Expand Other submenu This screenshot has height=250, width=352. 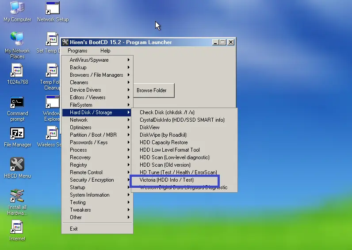[x=97, y=217]
